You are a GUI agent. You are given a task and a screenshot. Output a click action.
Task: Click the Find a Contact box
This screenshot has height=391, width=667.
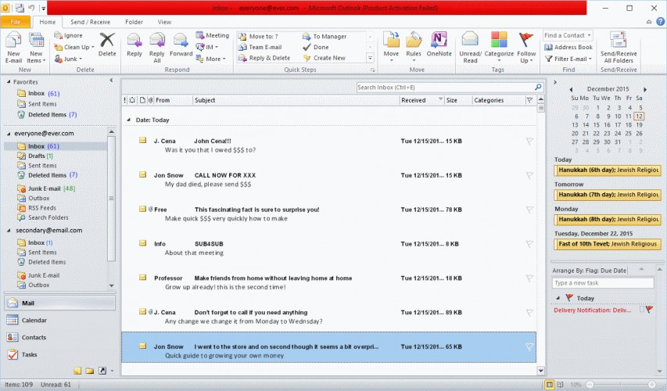click(x=568, y=35)
